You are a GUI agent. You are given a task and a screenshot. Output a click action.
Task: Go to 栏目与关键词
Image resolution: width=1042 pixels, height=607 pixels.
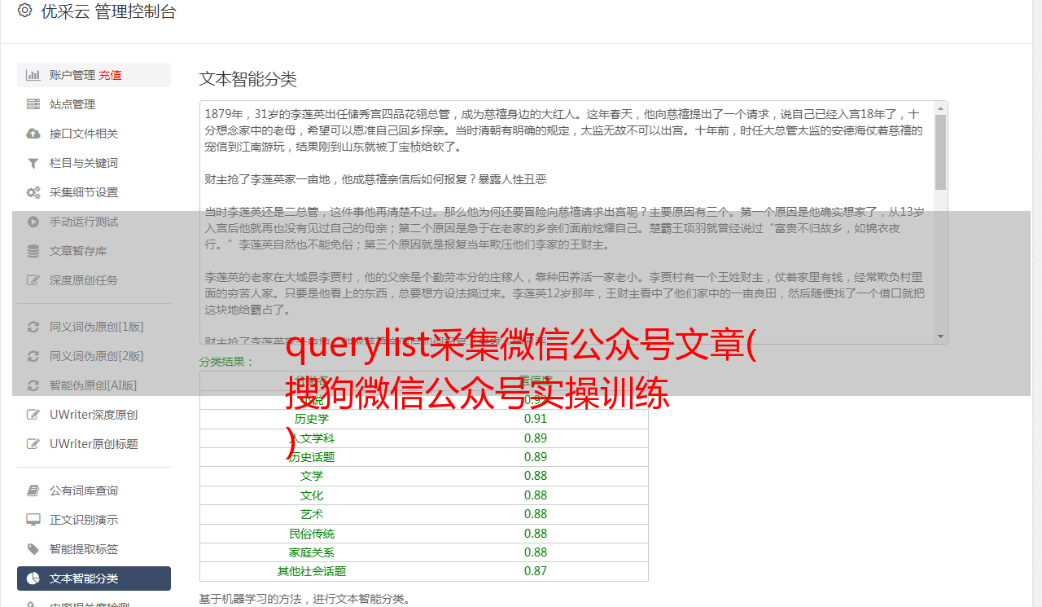[94, 163]
